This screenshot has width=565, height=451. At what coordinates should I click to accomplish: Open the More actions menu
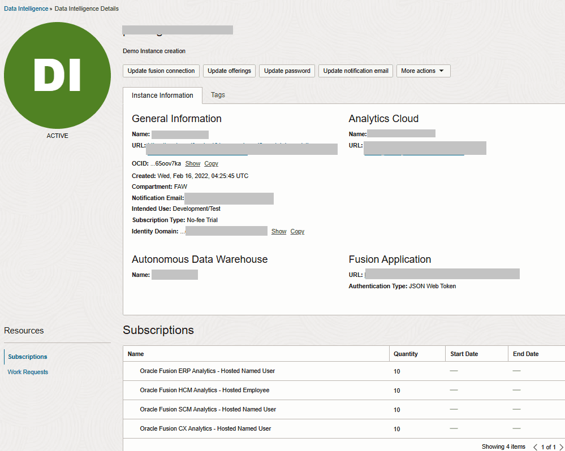pos(423,71)
